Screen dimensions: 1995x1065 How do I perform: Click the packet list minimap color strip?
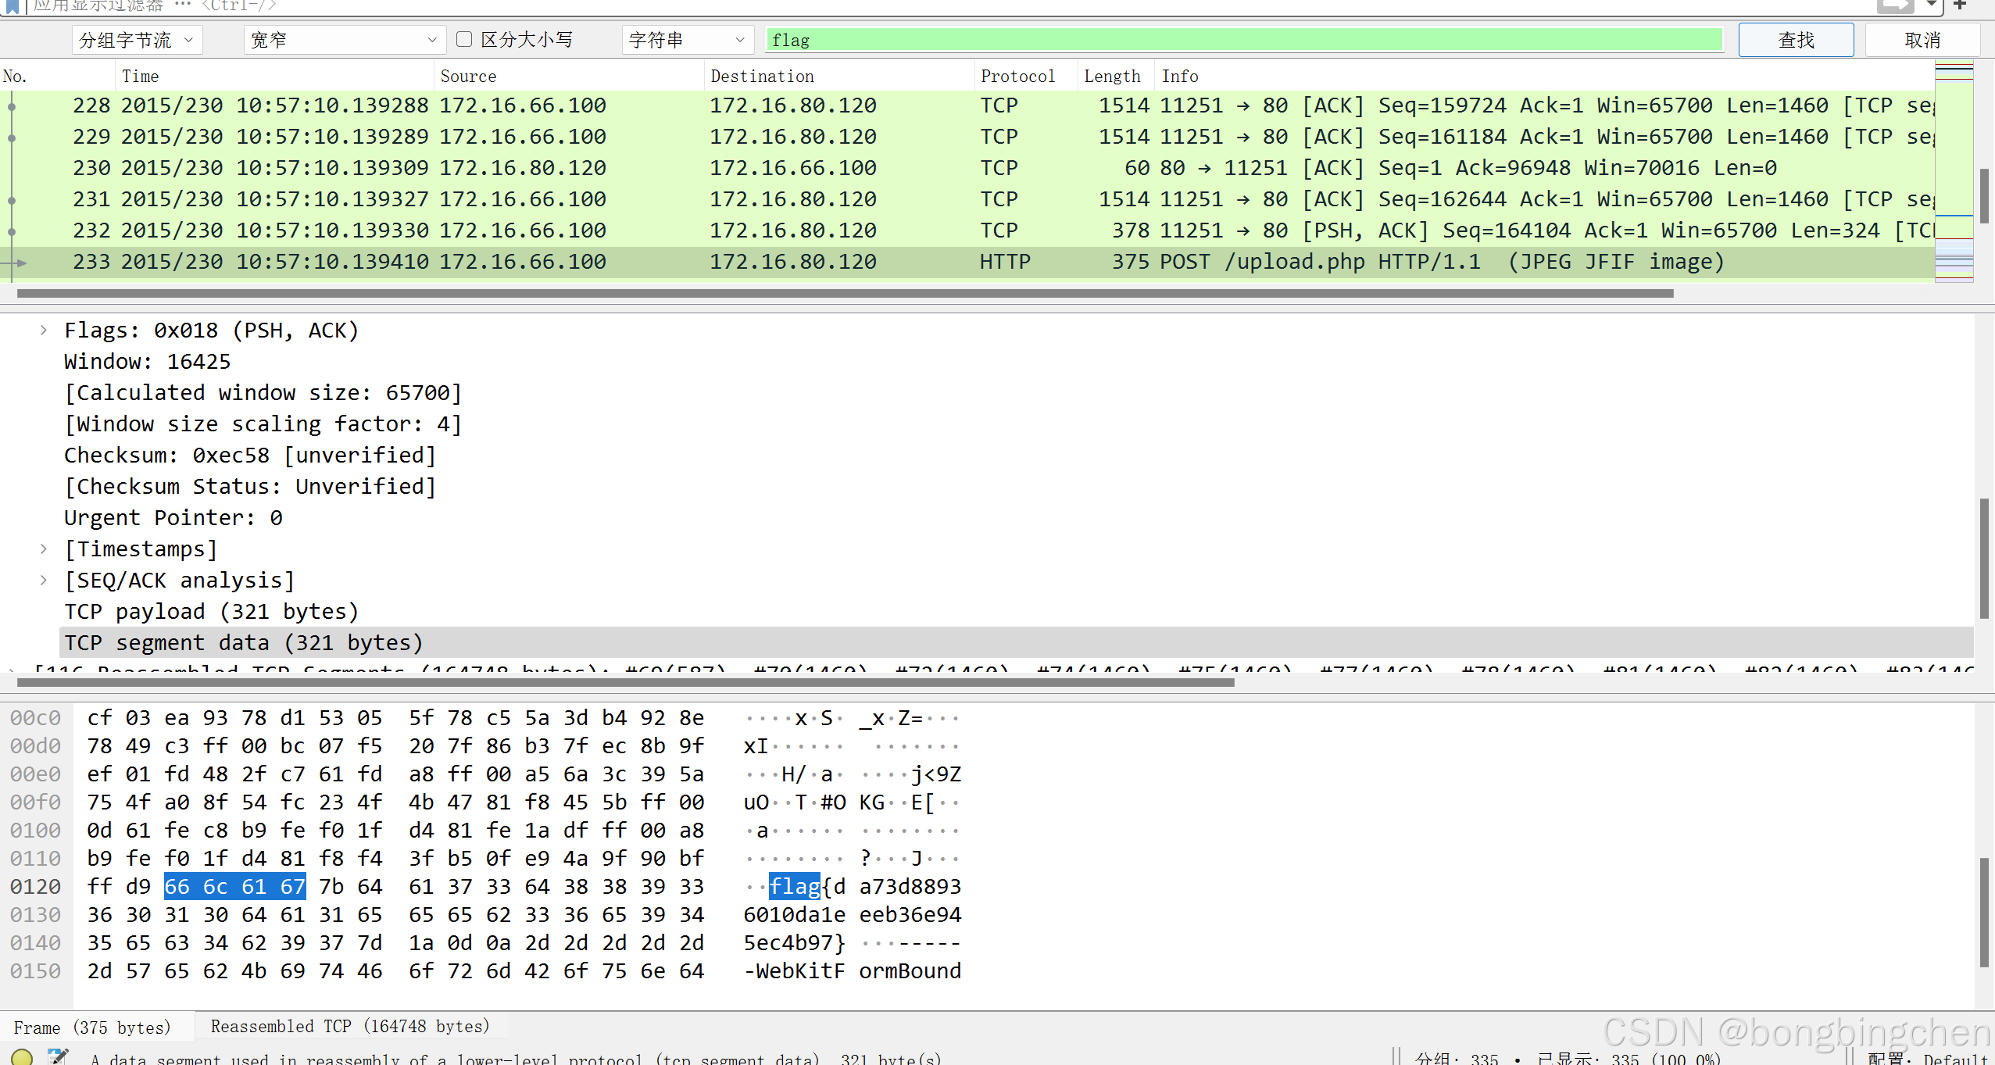pyautogui.click(x=1954, y=172)
